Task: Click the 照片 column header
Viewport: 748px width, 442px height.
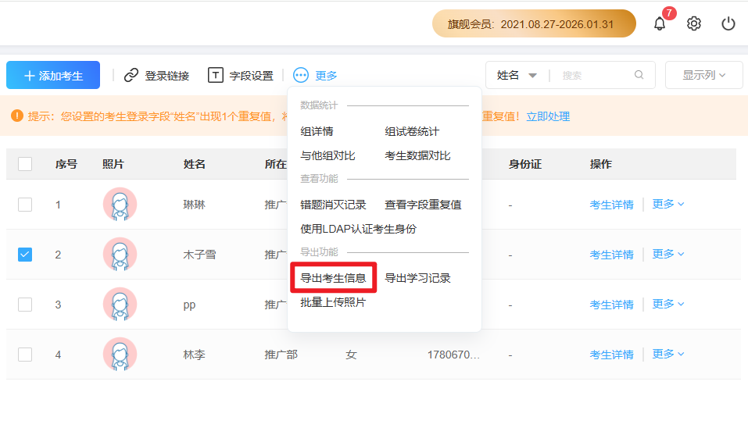Action: point(113,164)
